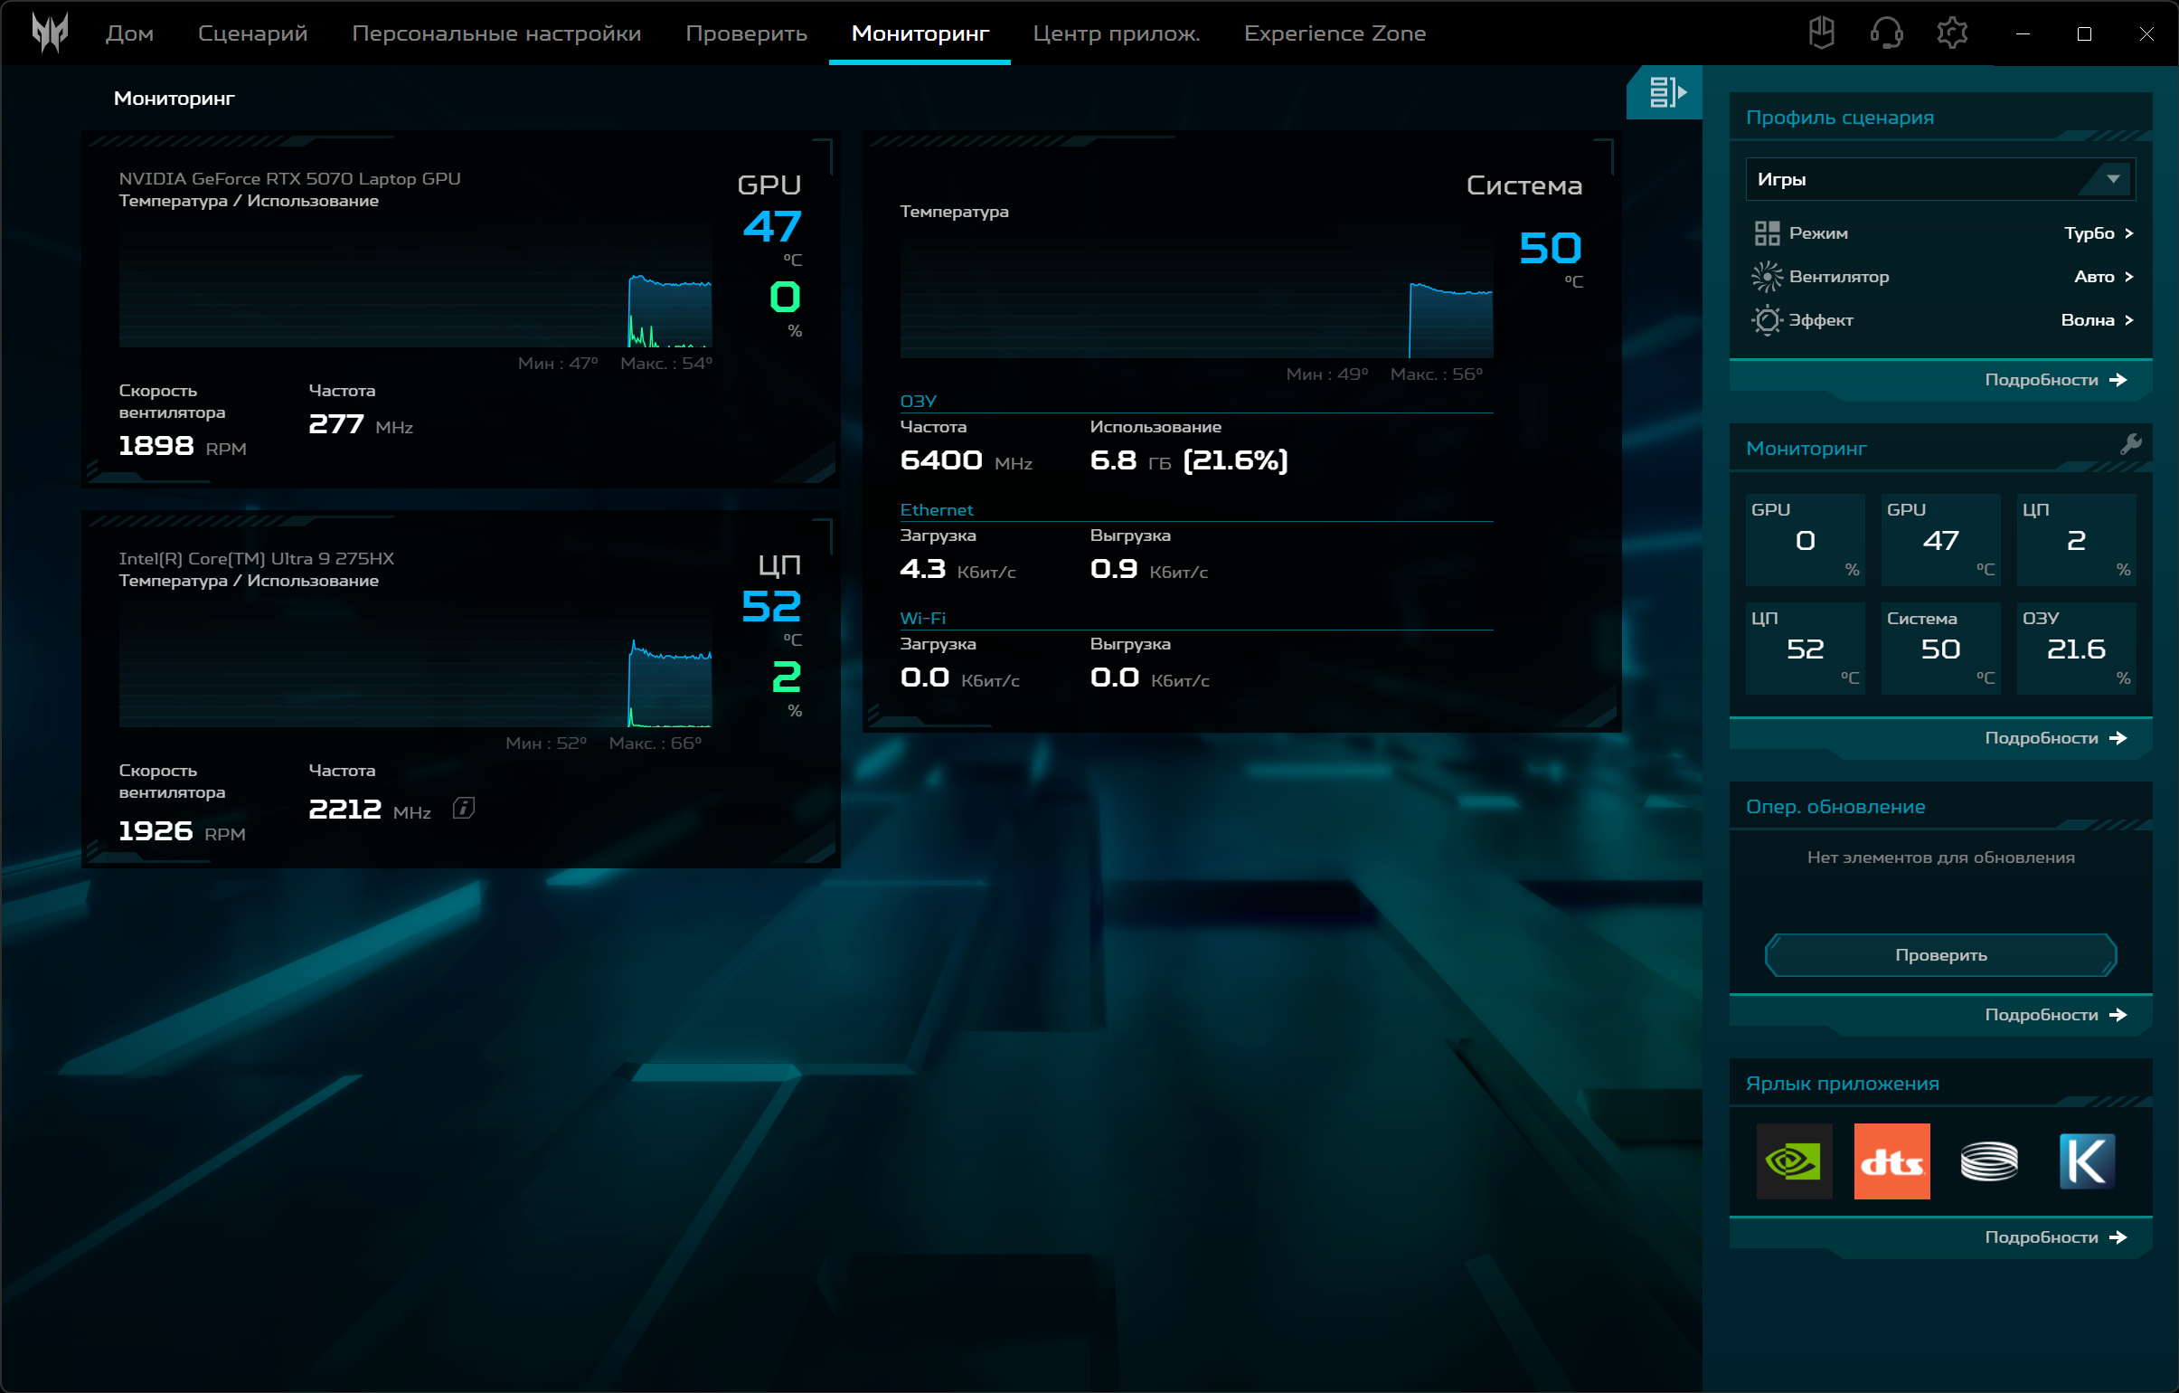
Task: Switch to the Сценарий tab
Action: (252, 33)
